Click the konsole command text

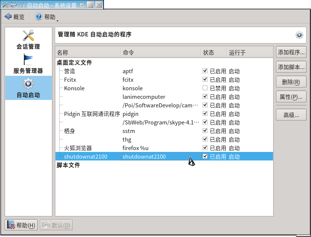click(133, 88)
